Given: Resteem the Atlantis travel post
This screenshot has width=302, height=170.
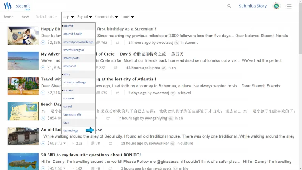Looking at the screenshot, I should click(117, 93).
